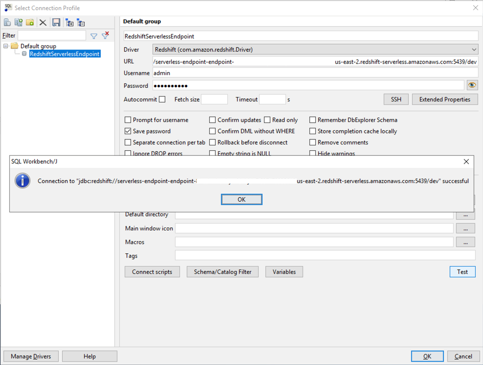Browse for Macros file with ellipsis button

465,242
